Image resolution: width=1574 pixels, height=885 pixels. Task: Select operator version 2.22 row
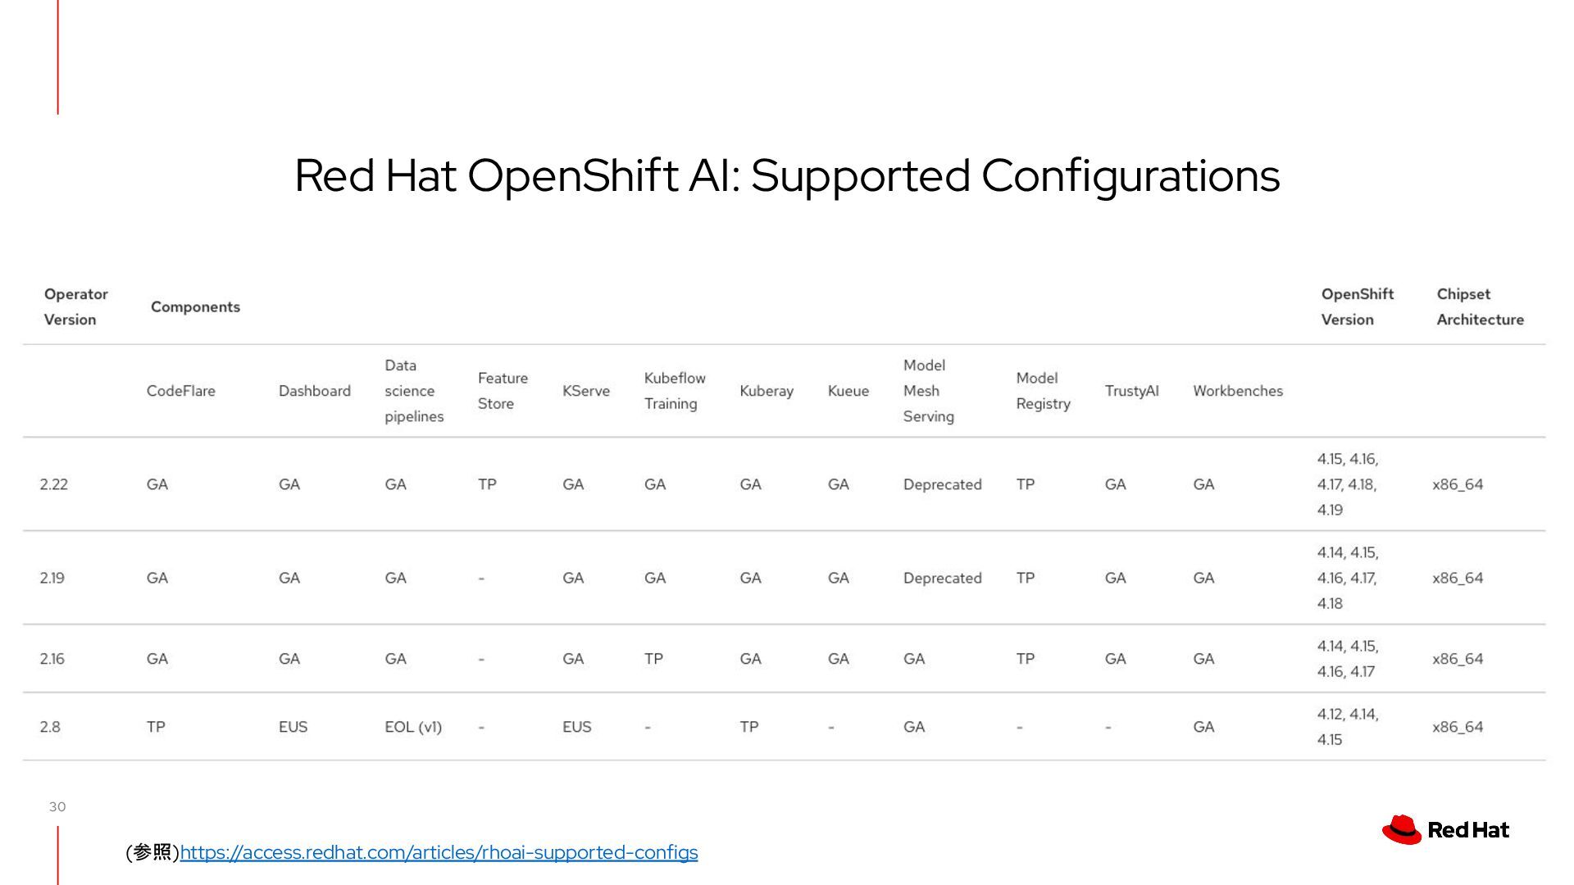[785, 484]
